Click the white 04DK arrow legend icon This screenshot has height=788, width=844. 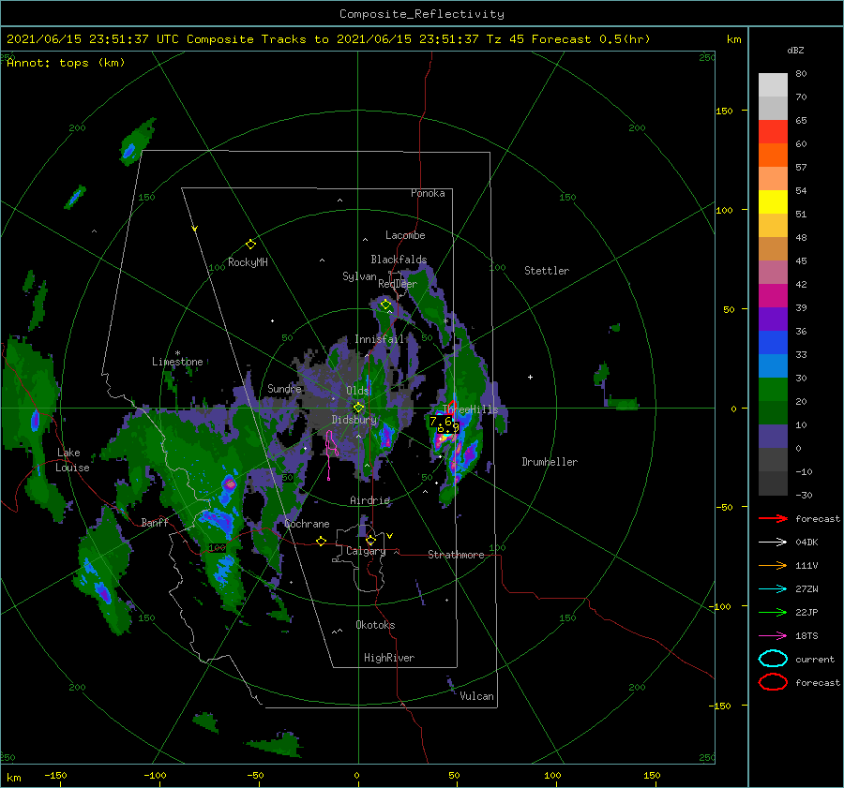(x=773, y=543)
